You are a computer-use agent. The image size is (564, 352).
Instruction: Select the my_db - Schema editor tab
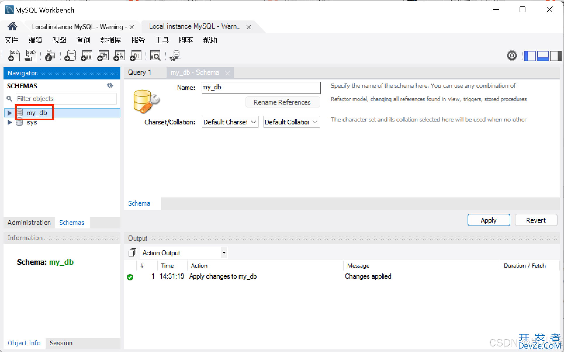[x=195, y=72]
